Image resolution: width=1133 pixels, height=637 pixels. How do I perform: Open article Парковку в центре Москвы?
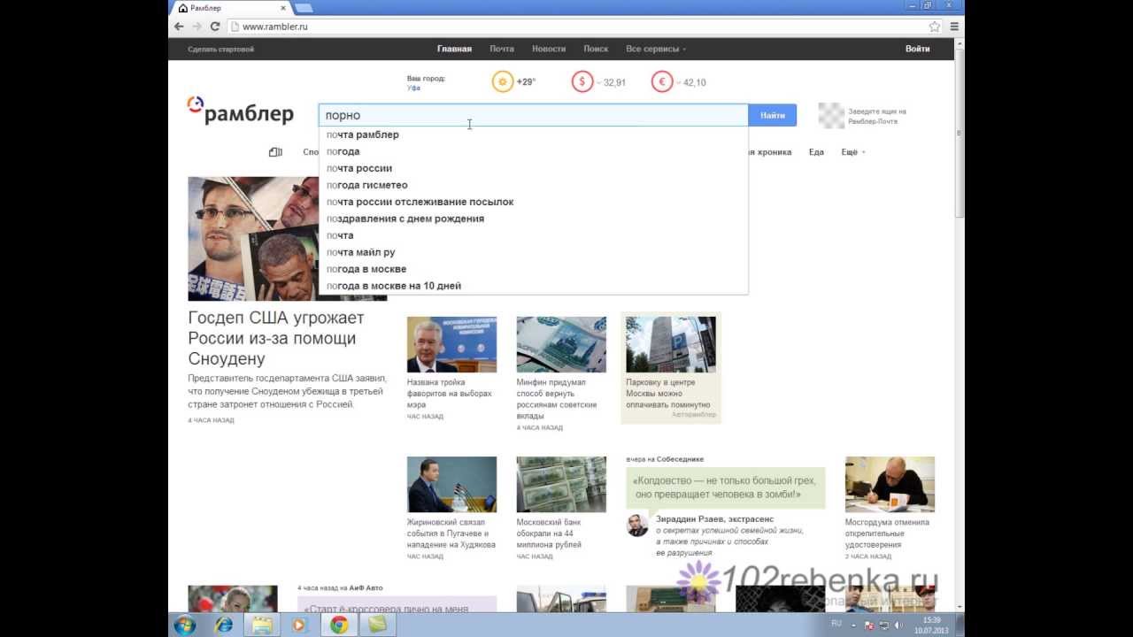(668, 394)
